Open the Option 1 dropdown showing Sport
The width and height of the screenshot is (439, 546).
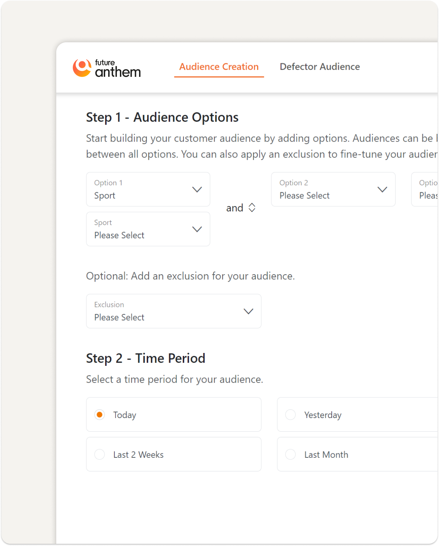click(x=148, y=189)
